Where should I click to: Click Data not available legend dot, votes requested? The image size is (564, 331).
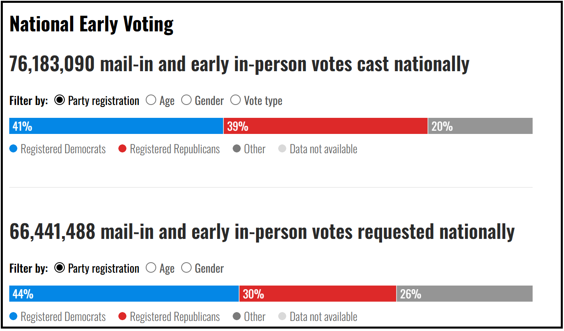click(x=282, y=317)
